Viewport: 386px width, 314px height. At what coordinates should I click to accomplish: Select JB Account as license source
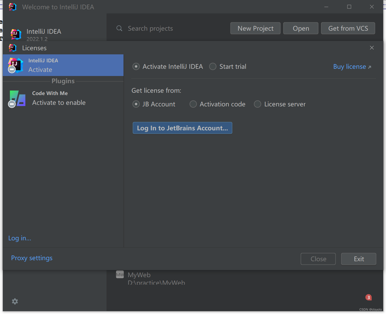pyautogui.click(x=154, y=104)
